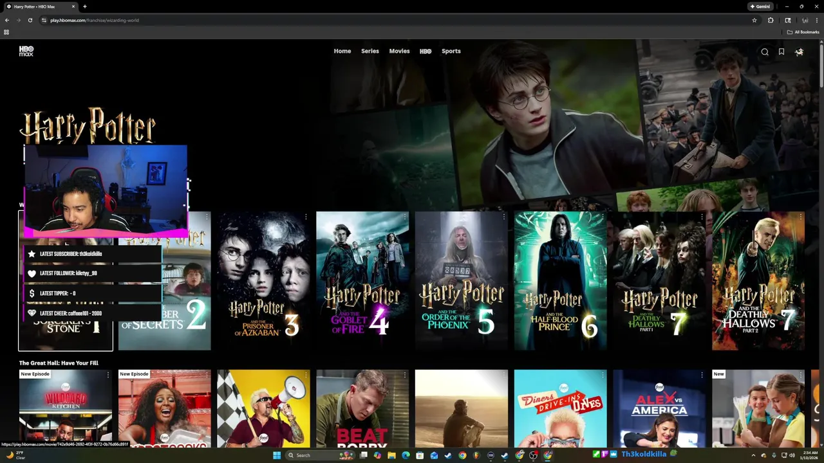Open the HBO Max search icon
This screenshot has width=824, height=463.
pos(765,52)
